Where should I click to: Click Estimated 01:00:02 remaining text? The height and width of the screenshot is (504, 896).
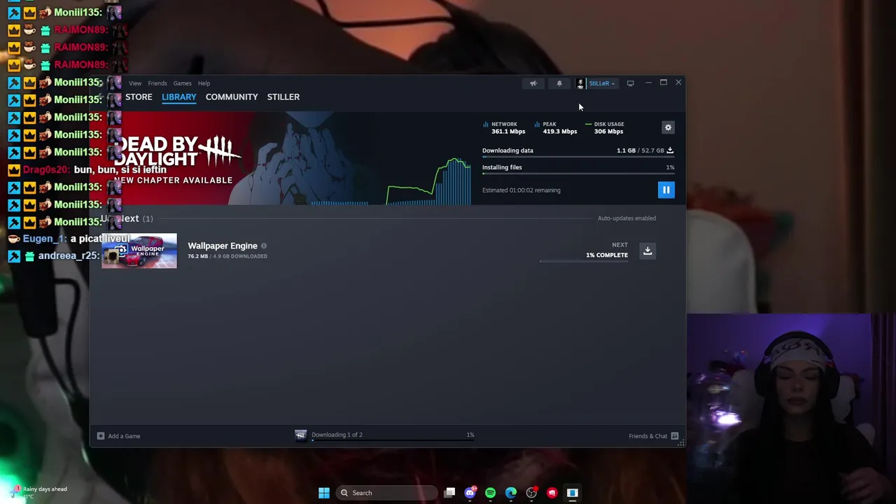(x=521, y=190)
